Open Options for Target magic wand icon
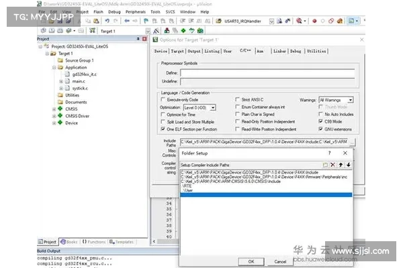403x268 pixels. pos(156,31)
